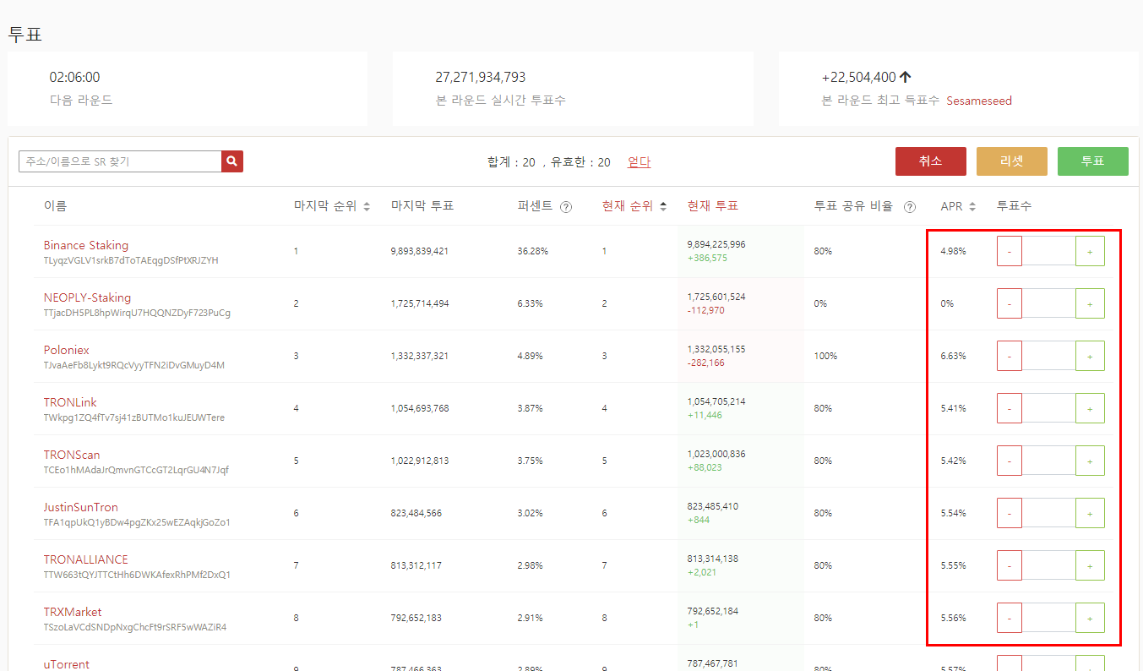Open the 얻다 link
The width and height of the screenshot is (1143, 671).
(x=639, y=162)
